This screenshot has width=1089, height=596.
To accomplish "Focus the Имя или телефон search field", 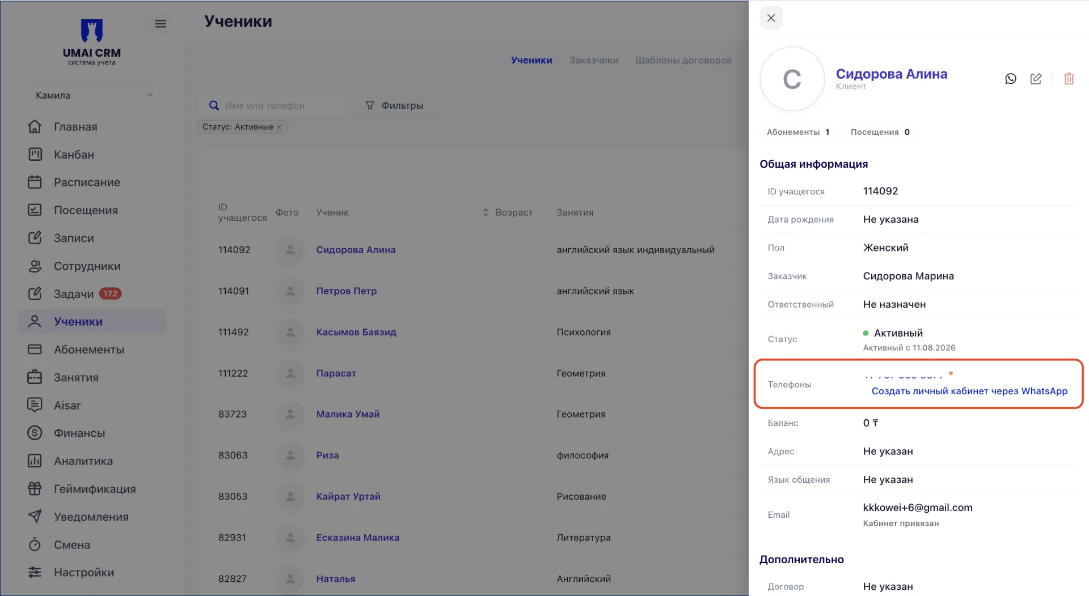I will (272, 105).
